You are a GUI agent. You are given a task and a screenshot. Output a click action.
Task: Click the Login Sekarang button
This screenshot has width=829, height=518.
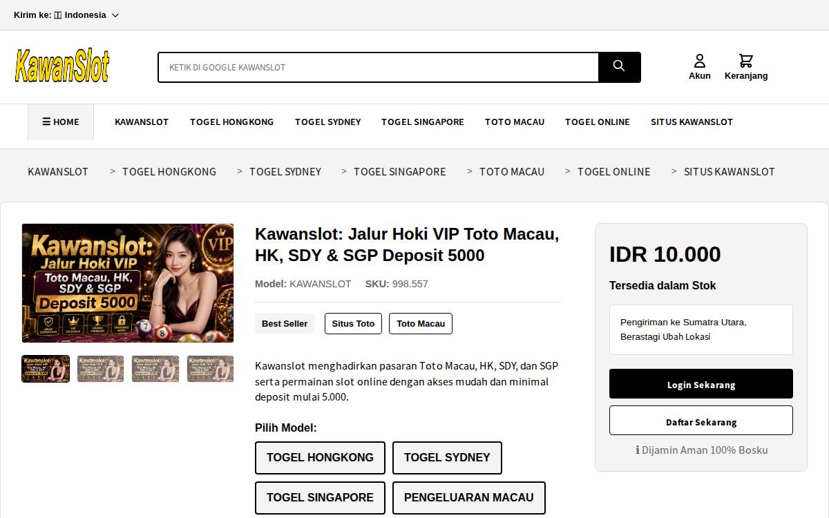[x=701, y=384]
